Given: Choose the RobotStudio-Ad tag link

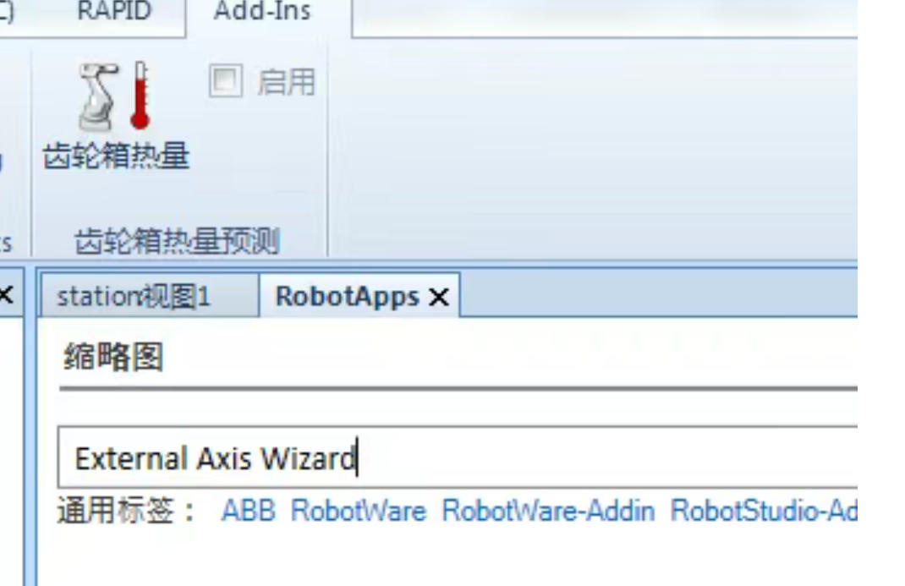Looking at the screenshot, I should click(764, 511).
